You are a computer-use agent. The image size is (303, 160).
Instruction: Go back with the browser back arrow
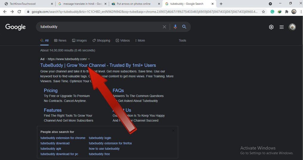tap(5, 12)
